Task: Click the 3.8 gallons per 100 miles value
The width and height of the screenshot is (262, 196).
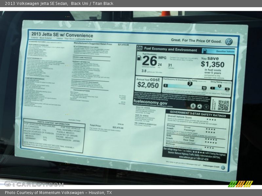Action: (144, 71)
